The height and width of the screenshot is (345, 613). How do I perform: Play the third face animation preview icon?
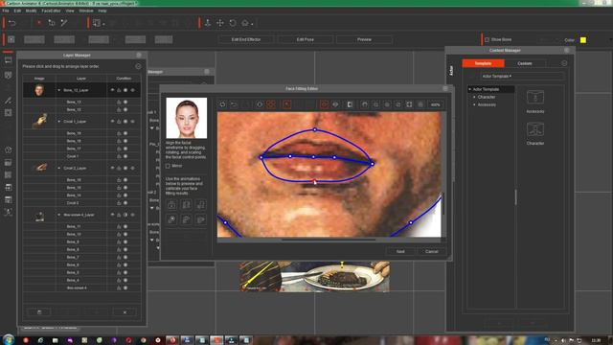pyautogui.click(x=200, y=204)
